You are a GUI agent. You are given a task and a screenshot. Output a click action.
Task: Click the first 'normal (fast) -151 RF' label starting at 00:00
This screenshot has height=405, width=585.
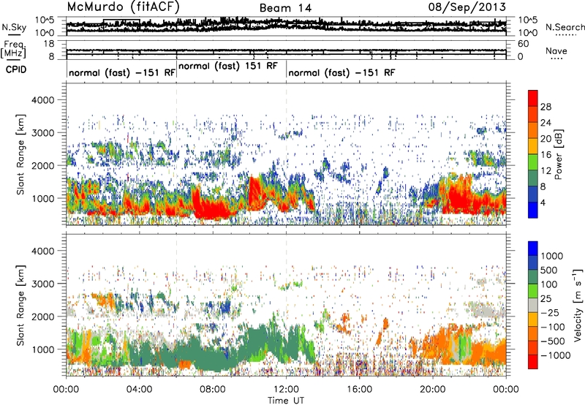122,72
